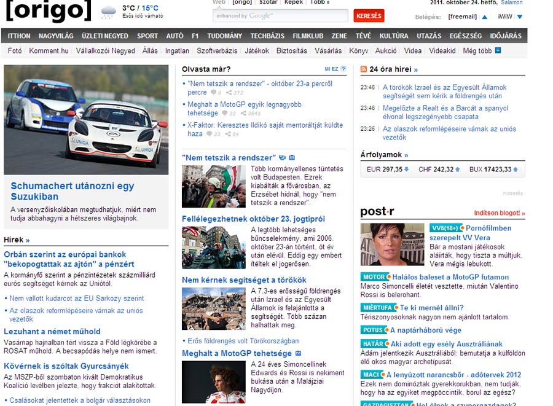The image size is (553, 406).
Task: Open the Kövérnek is szóltak Gyurcsányék headline
Action: (66, 366)
